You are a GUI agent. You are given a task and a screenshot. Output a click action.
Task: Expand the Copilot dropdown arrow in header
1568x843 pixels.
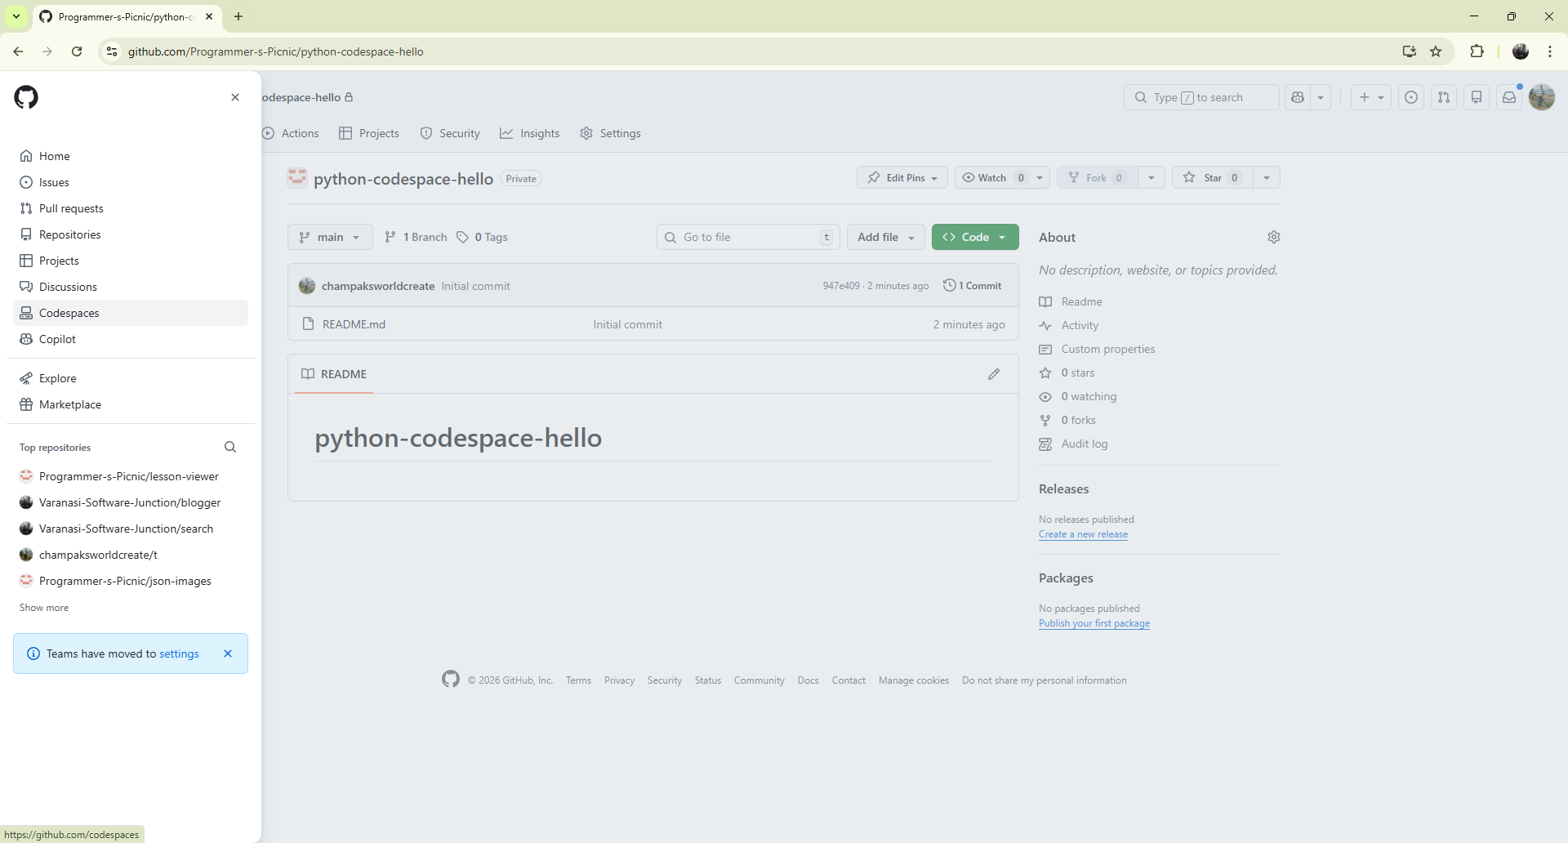[1321, 97]
